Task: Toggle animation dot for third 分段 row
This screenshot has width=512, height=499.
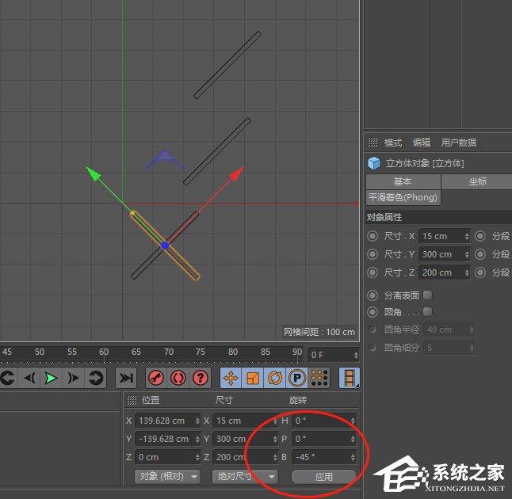Action: pyautogui.click(x=480, y=272)
